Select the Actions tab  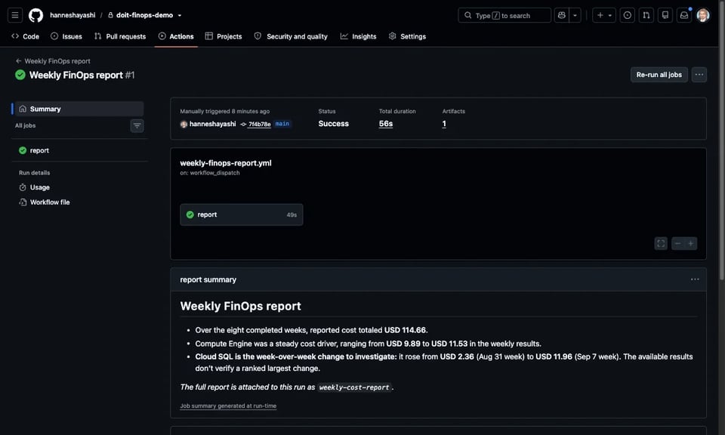tap(176, 36)
